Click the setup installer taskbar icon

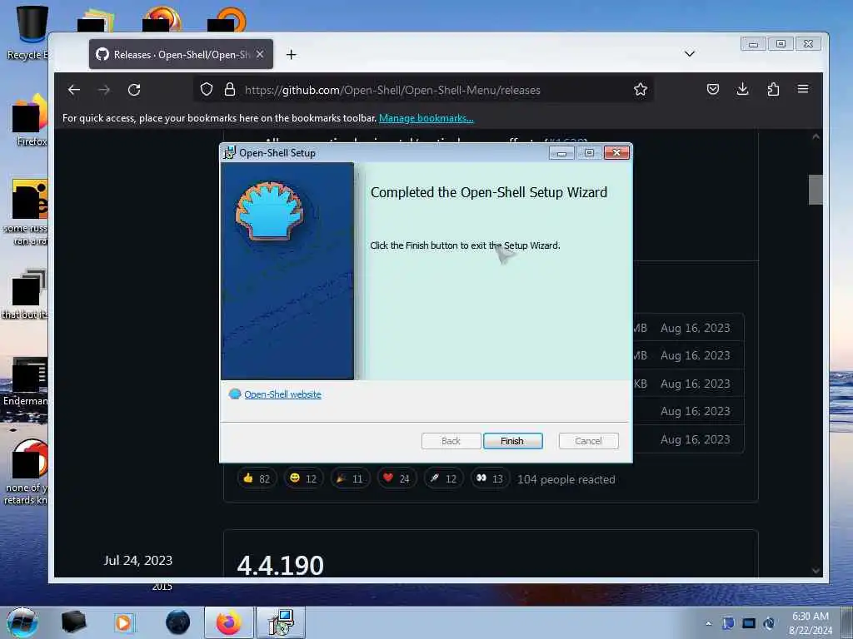281,622
